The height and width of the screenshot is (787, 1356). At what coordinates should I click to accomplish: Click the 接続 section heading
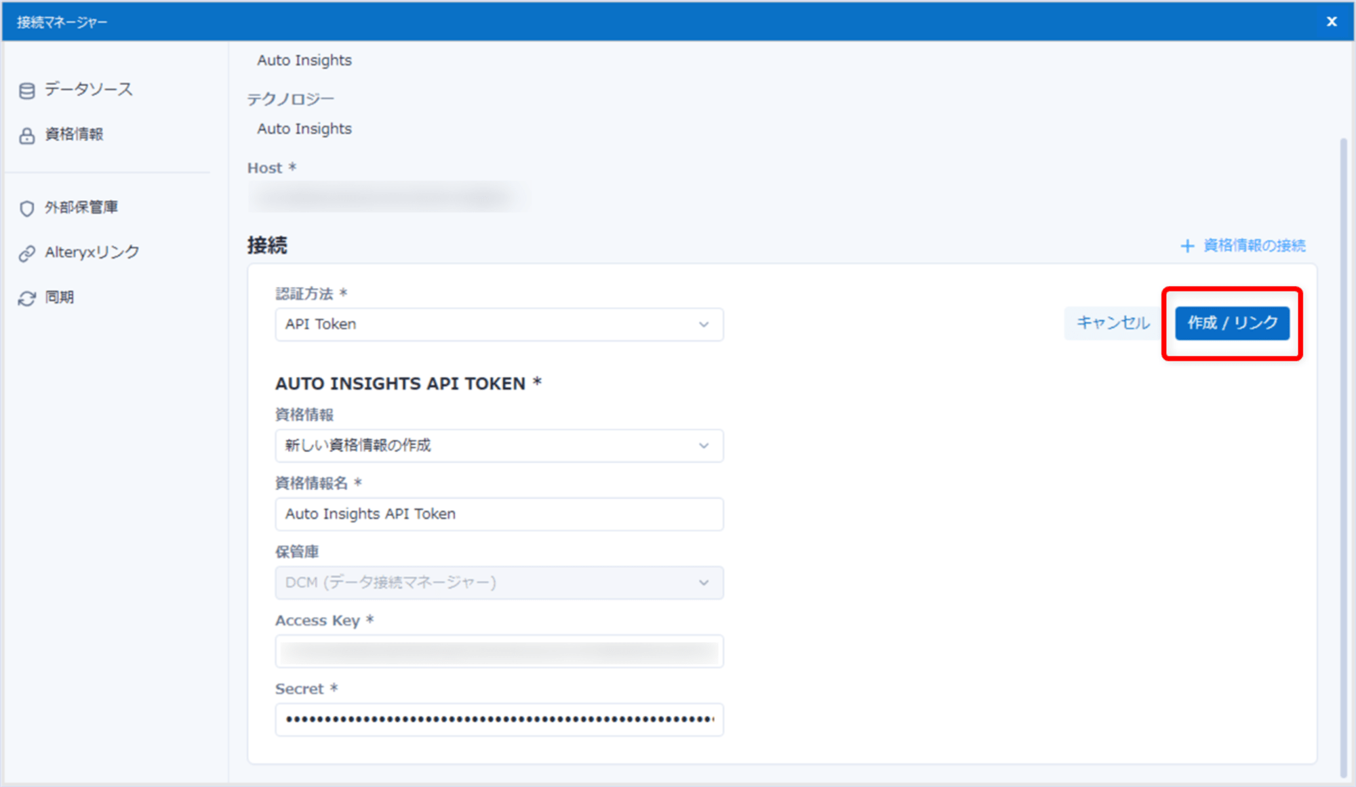pyautogui.click(x=267, y=245)
